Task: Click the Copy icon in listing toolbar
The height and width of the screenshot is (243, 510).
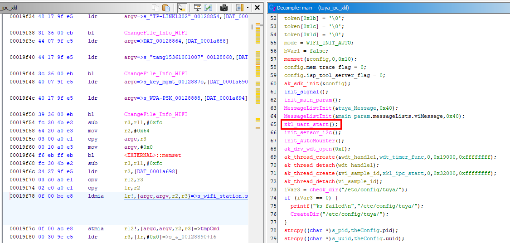Action: click(x=155, y=8)
